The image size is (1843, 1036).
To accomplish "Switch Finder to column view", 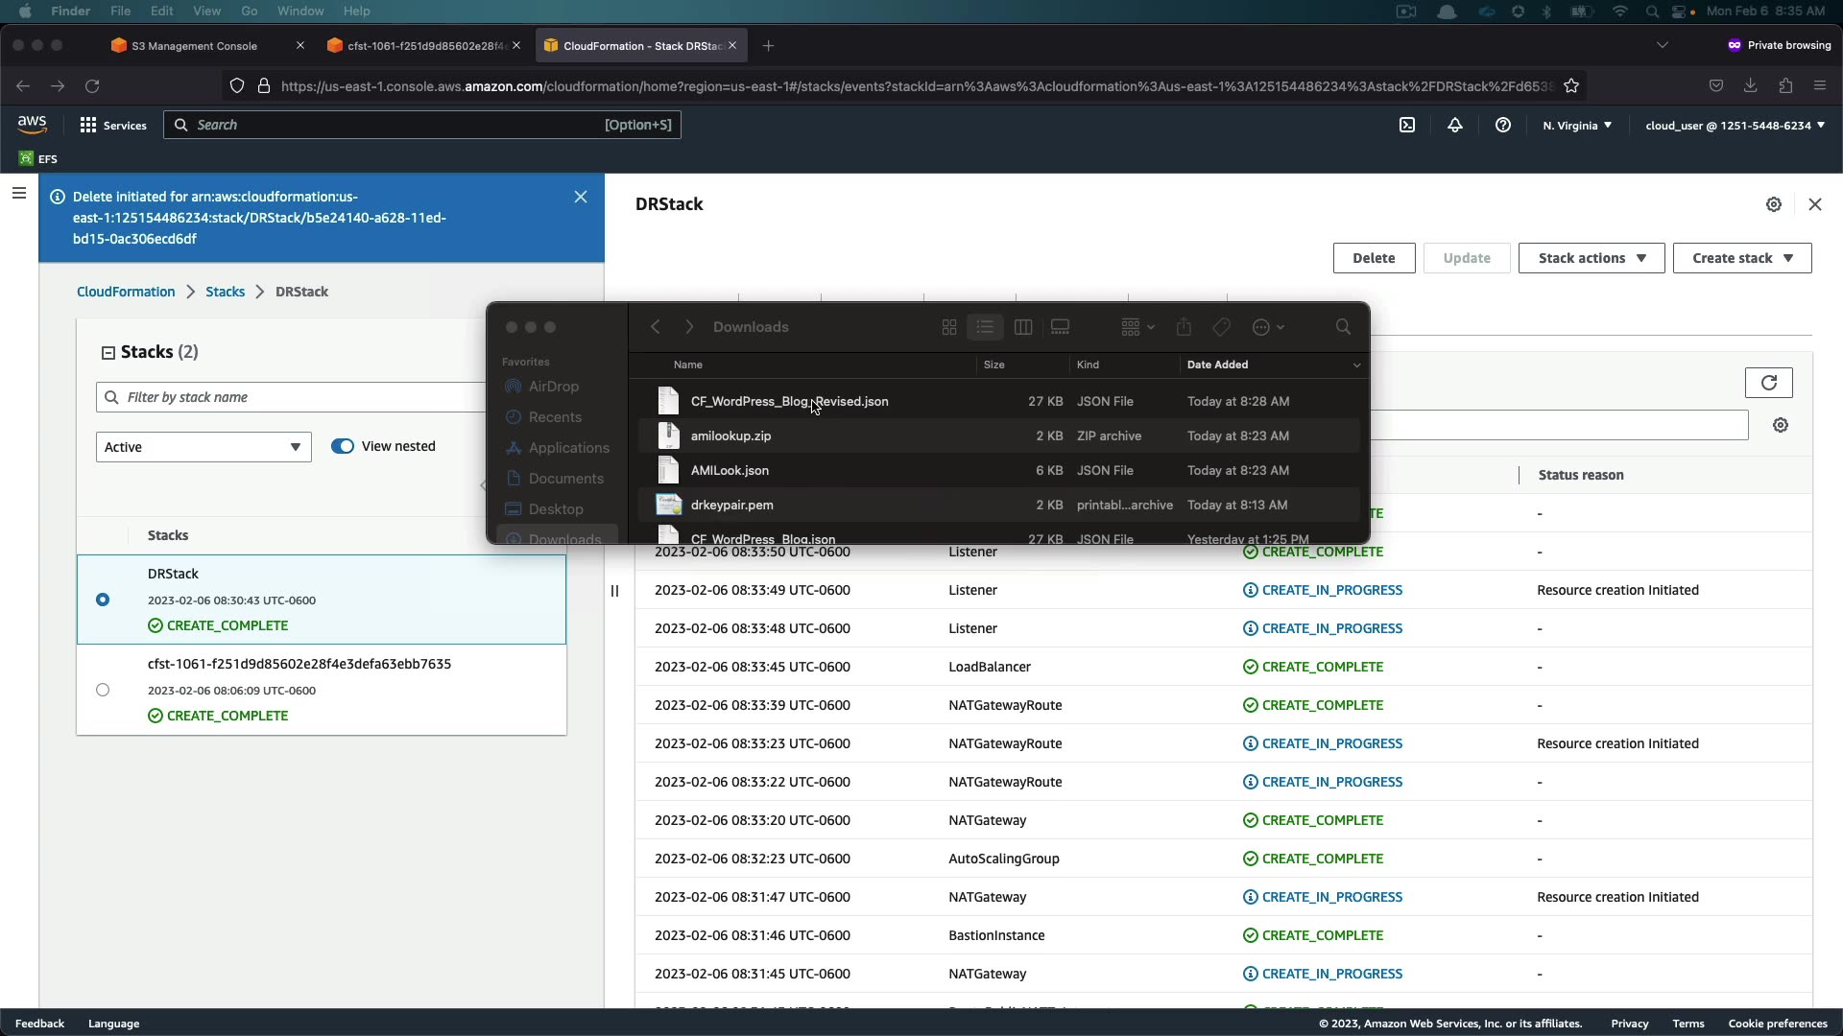I will 1023,327.
